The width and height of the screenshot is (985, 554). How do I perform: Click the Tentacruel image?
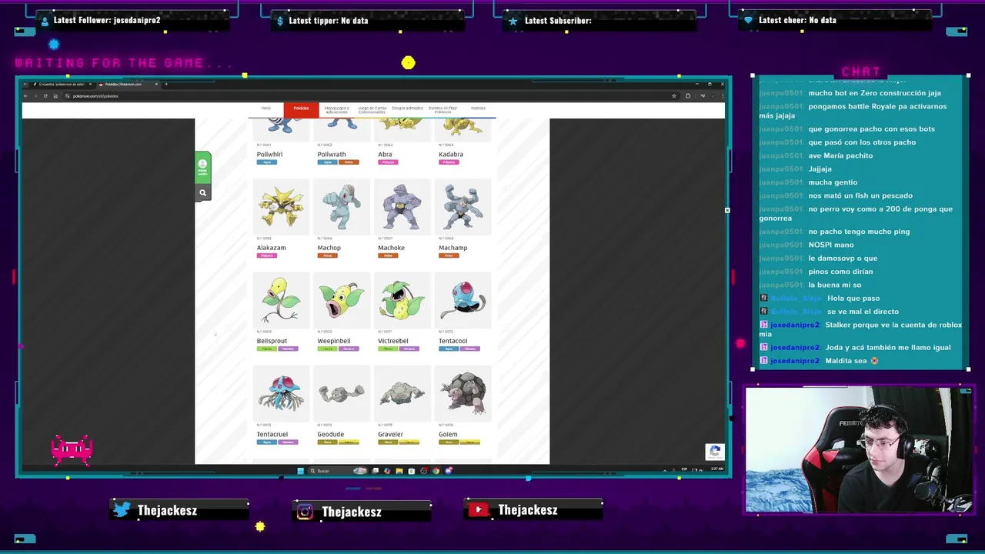[x=281, y=393]
